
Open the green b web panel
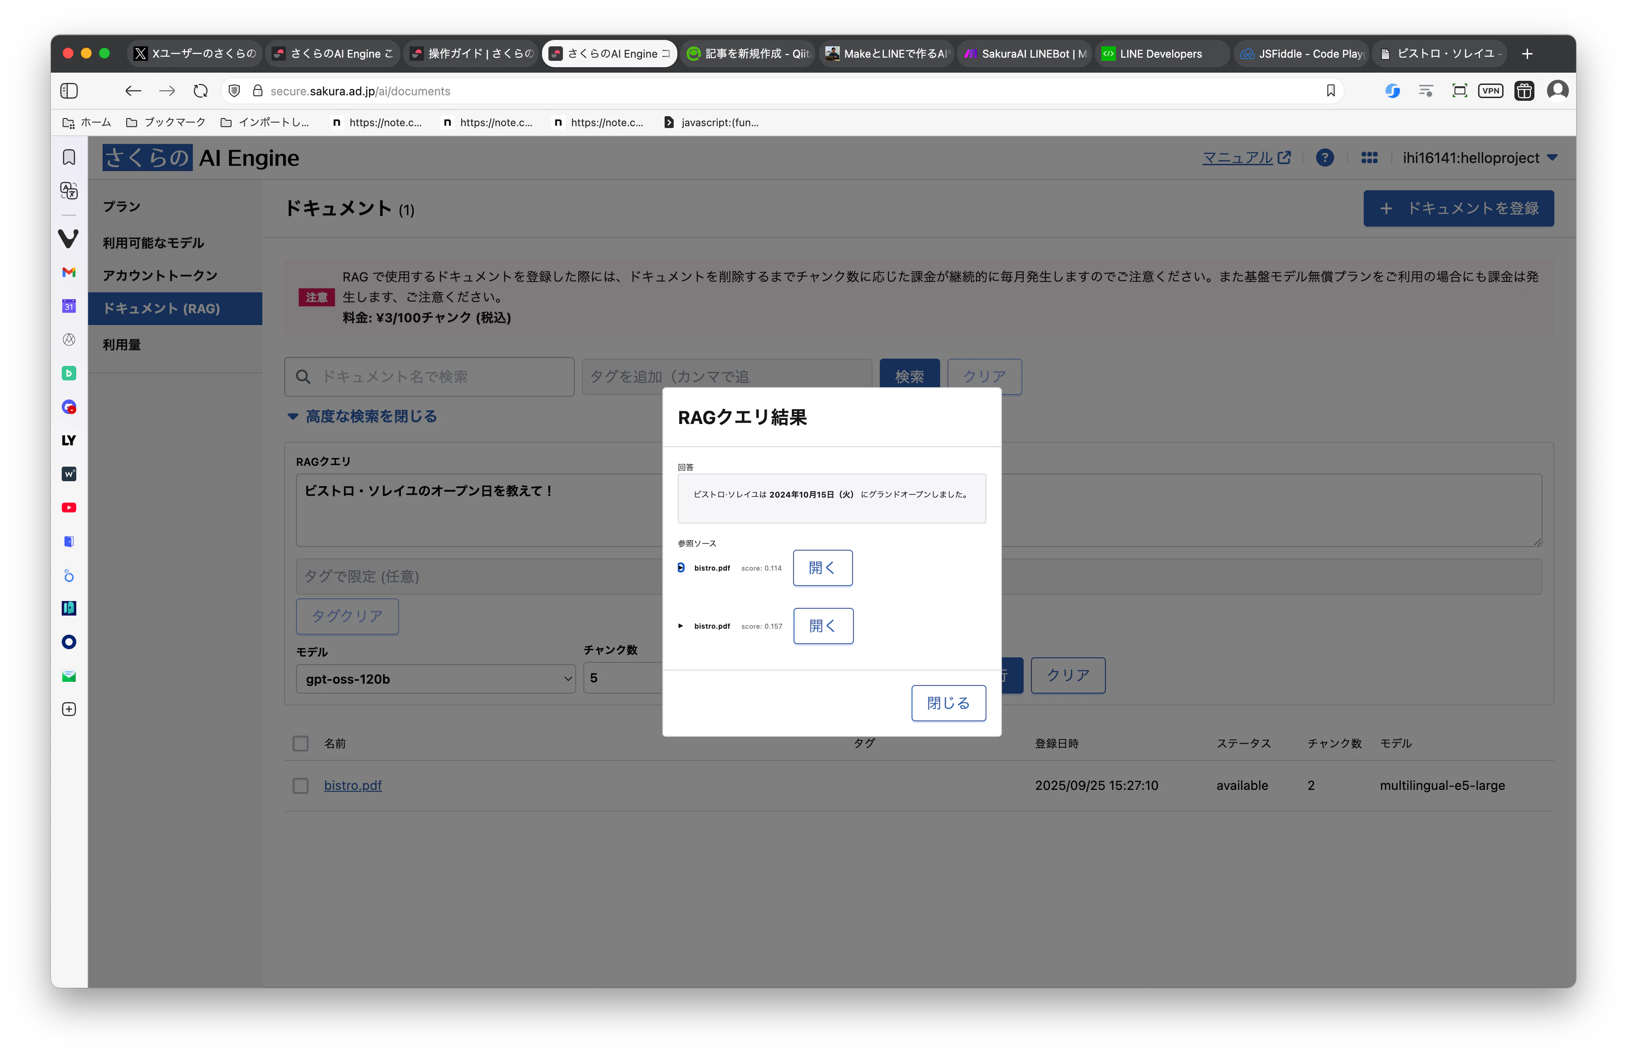[69, 373]
